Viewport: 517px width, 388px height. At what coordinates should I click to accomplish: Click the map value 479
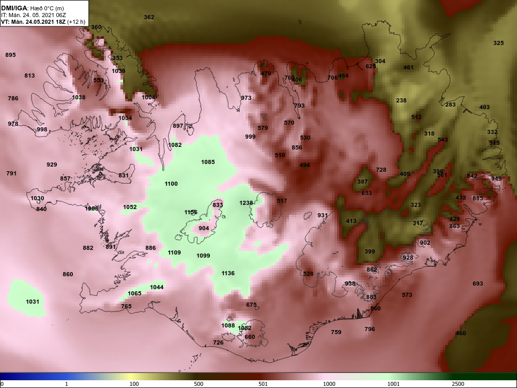pyautogui.click(x=266, y=74)
